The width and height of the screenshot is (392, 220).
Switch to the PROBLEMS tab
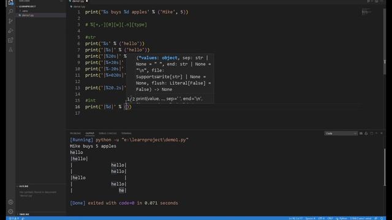[75, 133]
